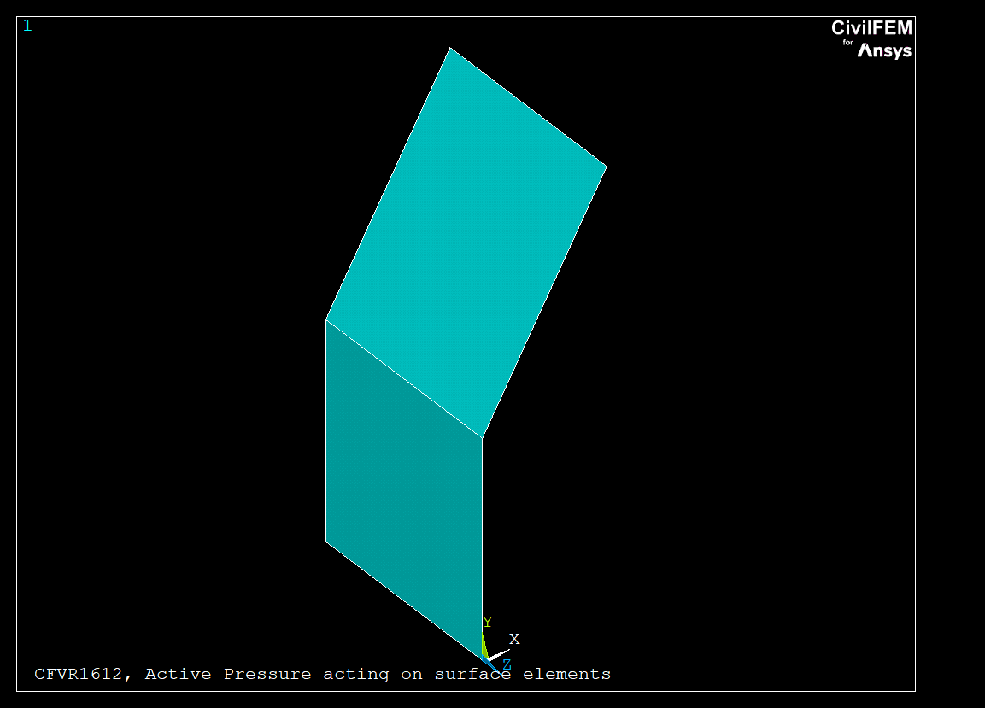The width and height of the screenshot is (985, 708).
Task: Click the Ansys logo
Action: pos(884,51)
